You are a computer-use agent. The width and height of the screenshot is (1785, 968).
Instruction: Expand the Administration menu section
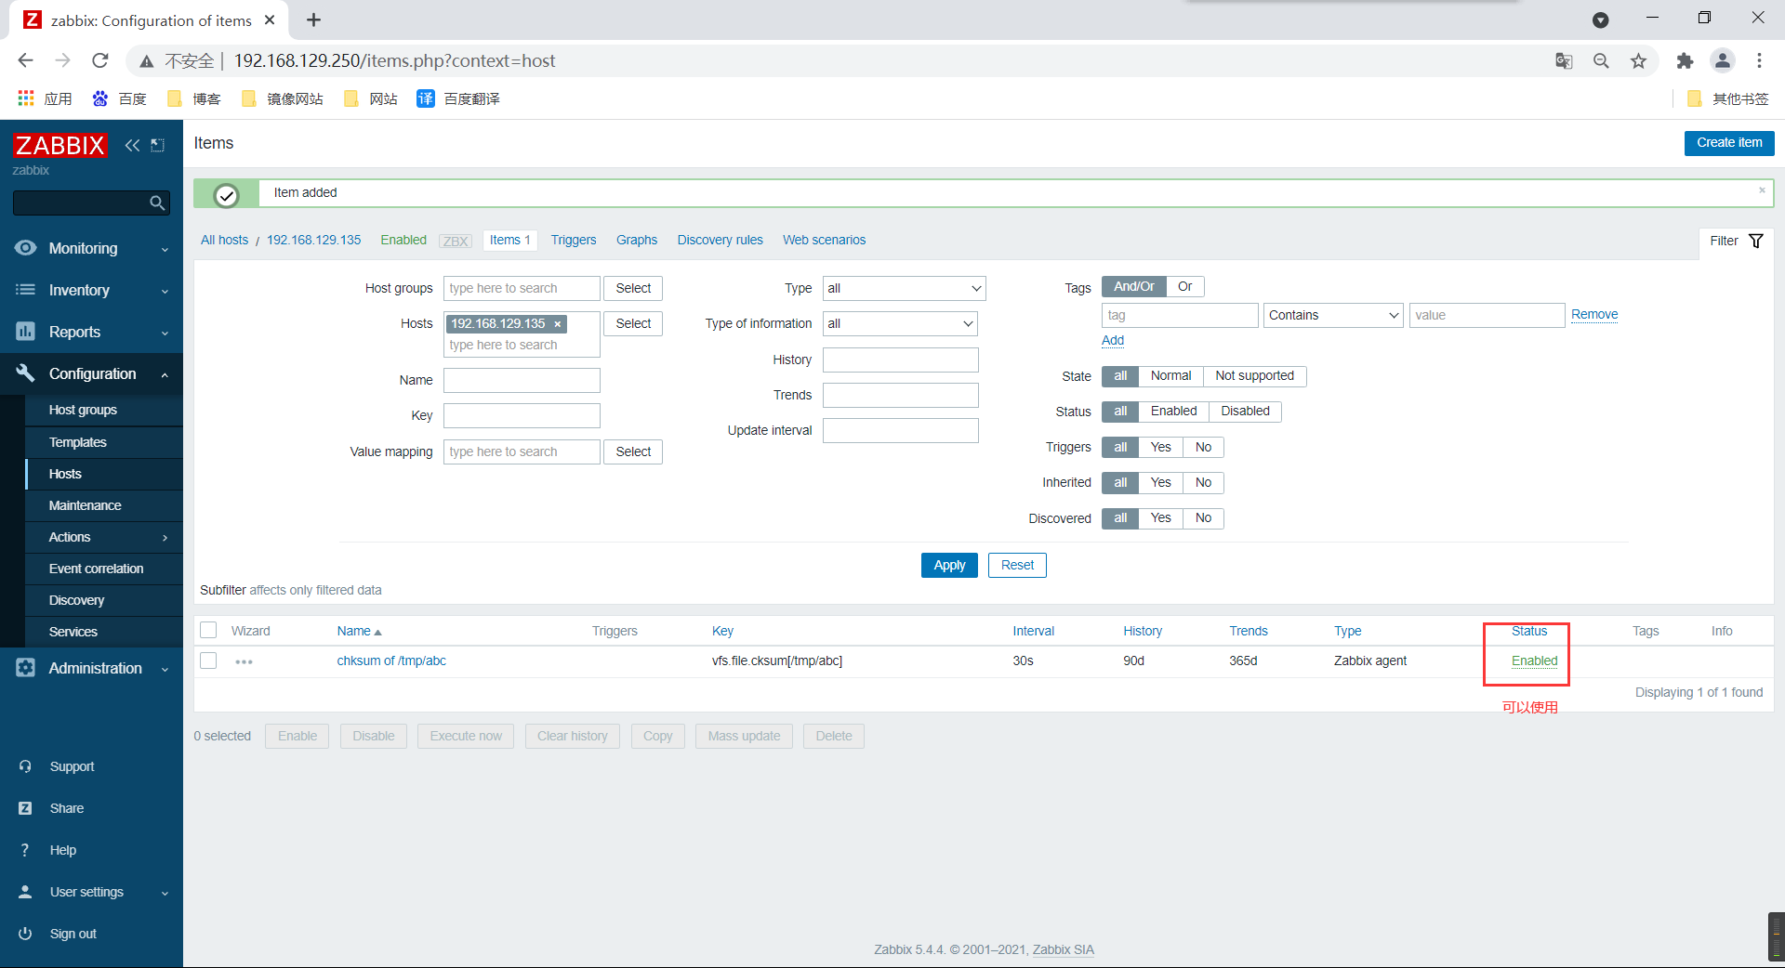click(165, 669)
